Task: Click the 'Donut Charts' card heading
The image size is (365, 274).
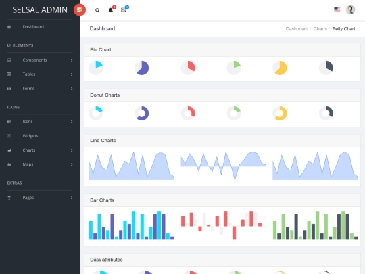Action: tap(105, 95)
